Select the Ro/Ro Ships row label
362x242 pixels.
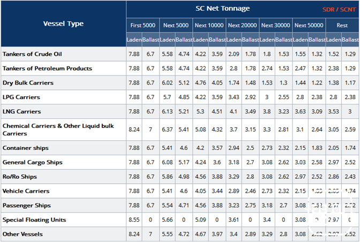(20, 177)
